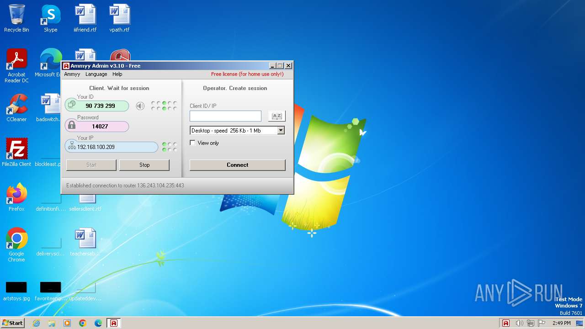
Task: Click the speaker voice chat icon in Ammyy
Action: 140,106
